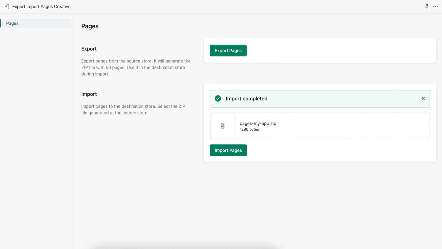Click the Pages page heading
The width and height of the screenshot is (442, 249).
pos(90,26)
